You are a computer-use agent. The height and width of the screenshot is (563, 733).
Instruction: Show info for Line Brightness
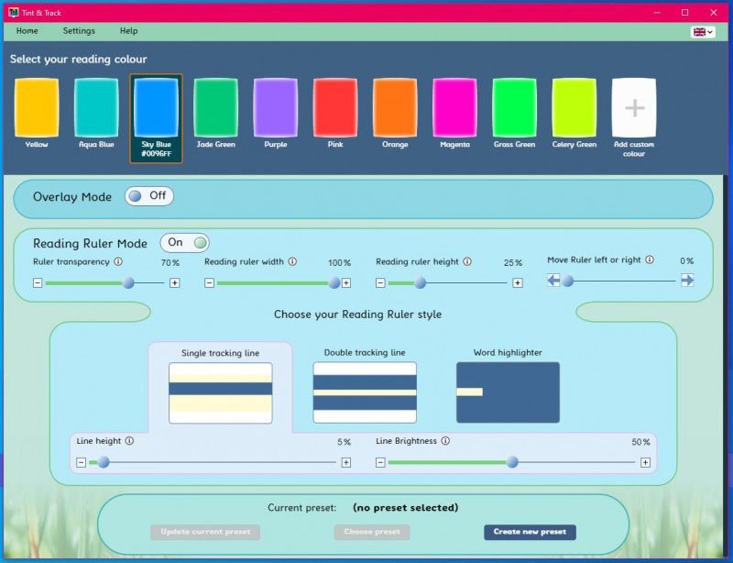[446, 441]
